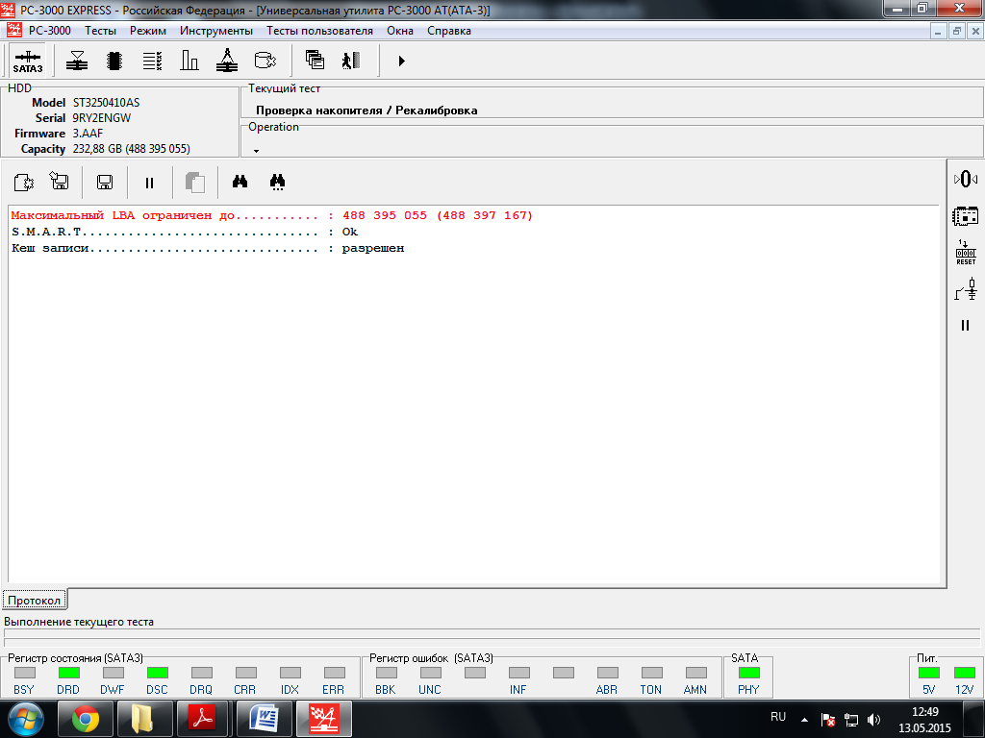Click the compass over disk surface icon
985x738 pixels.
227,61
